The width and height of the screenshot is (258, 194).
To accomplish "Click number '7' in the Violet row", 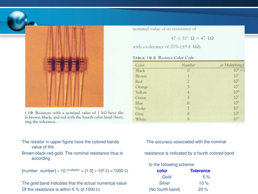I will pos(188,109).
